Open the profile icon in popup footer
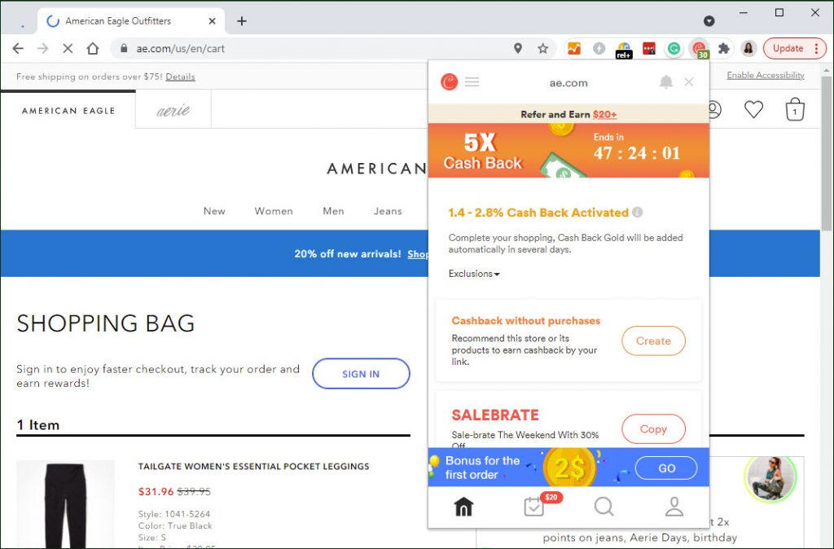Screen dimensions: 834x549 click(674, 507)
